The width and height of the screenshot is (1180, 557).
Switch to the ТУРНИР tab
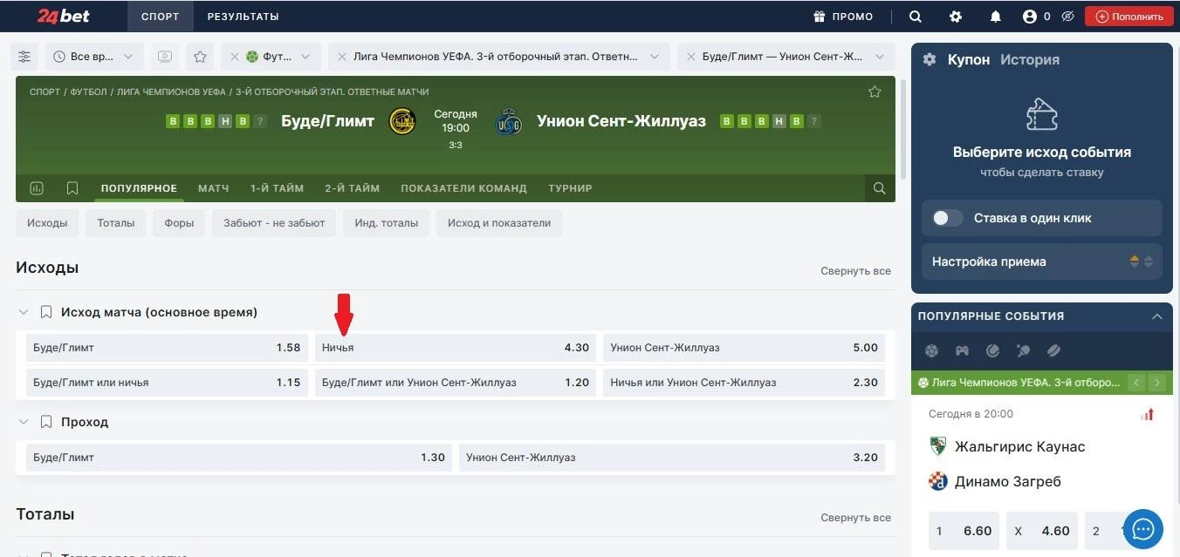[x=571, y=188]
